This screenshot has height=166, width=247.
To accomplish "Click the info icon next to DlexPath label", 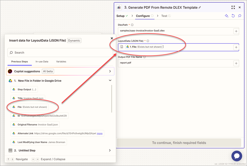I will (x=132, y=25).
